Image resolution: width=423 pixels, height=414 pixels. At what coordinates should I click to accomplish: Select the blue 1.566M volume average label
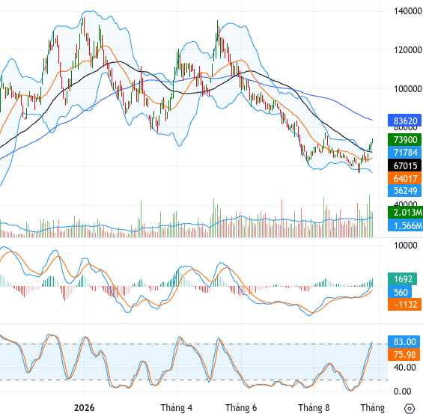tap(405, 225)
